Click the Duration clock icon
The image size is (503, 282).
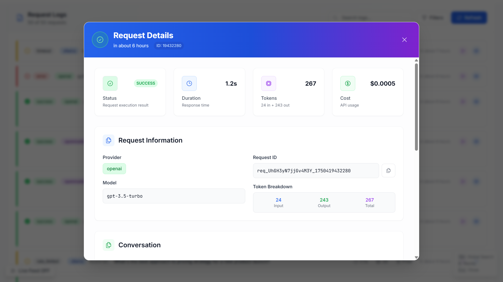click(189, 83)
